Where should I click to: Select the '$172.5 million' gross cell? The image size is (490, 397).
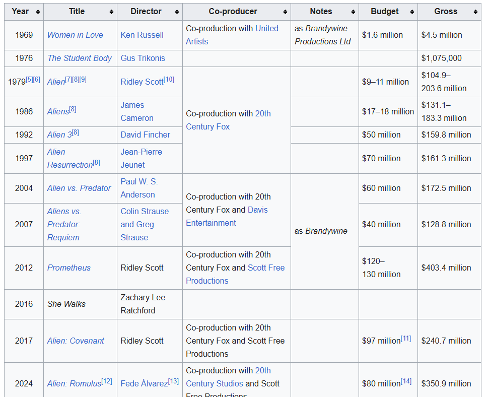click(x=449, y=188)
